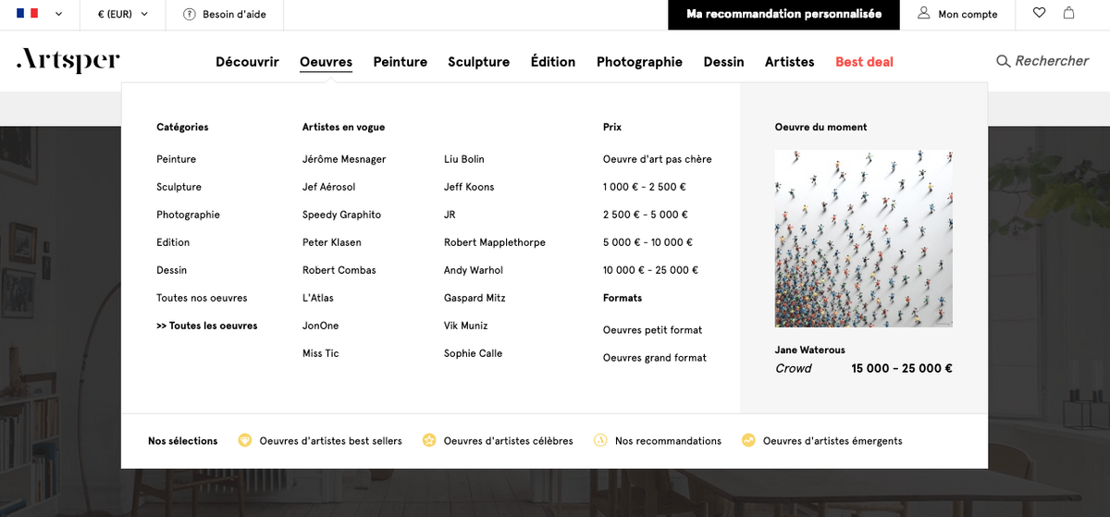Select price range 5 000 € - 10 000 €
The height and width of the screenshot is (517, 1110).
pos(647,242)
